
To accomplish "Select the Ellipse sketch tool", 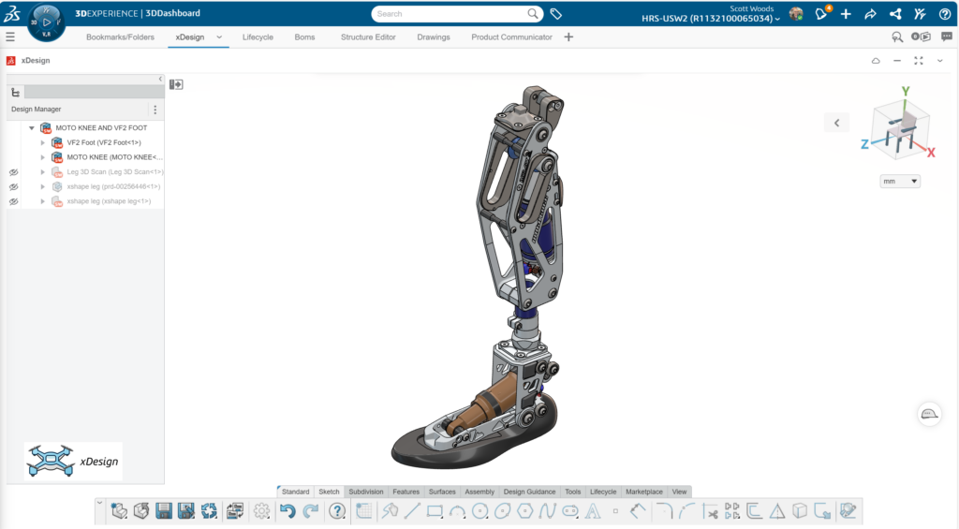I will 503,510.
